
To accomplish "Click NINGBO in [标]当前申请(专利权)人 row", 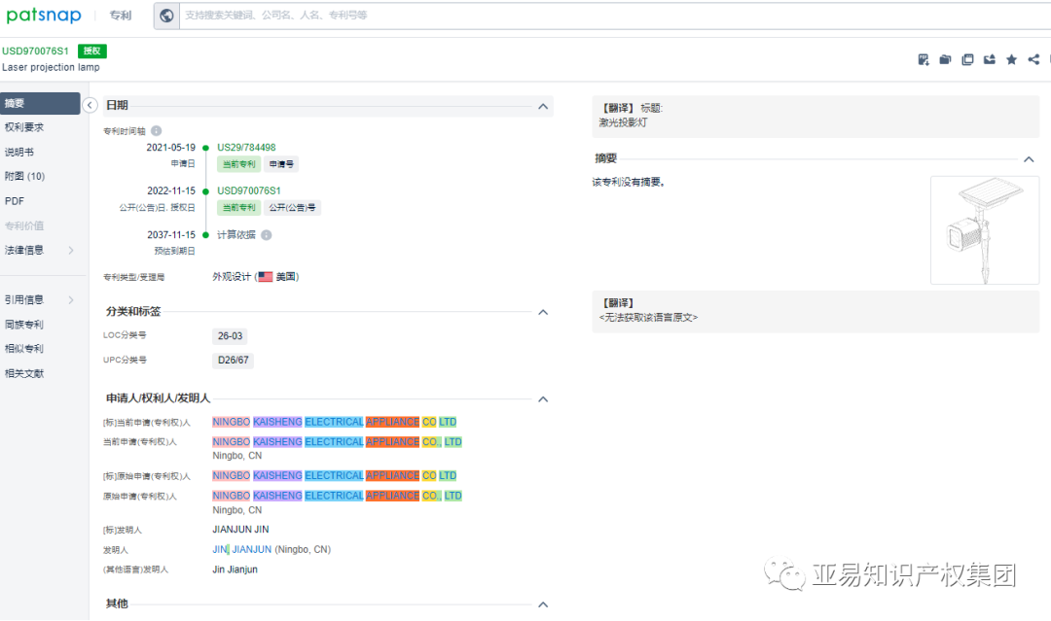I will click(232, 422).
